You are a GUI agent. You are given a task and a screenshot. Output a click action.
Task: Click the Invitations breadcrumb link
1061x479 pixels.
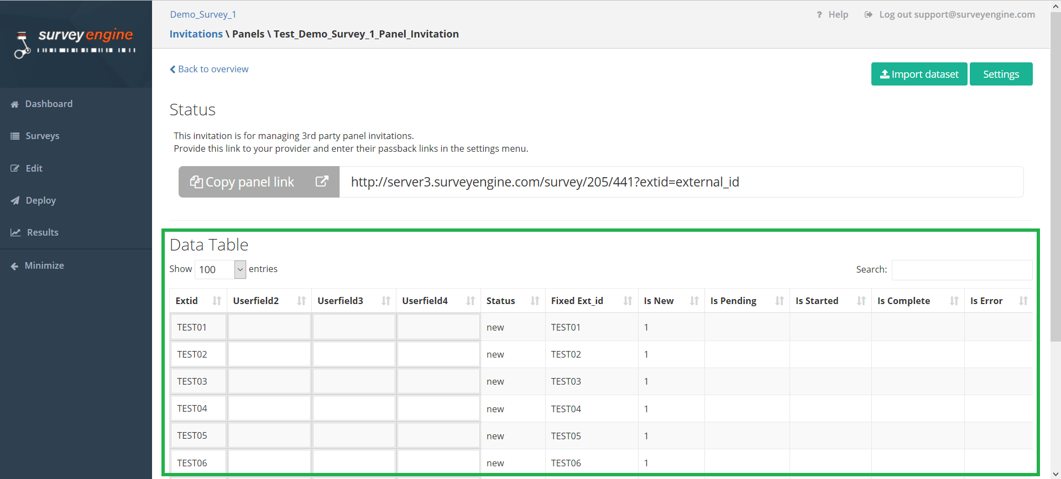[196, 34]
